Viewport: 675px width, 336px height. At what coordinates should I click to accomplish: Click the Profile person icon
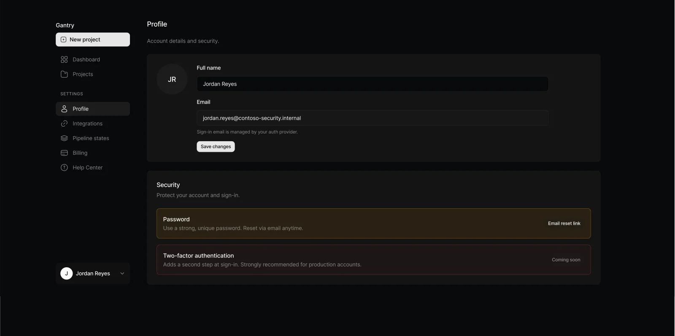point(64,109)
